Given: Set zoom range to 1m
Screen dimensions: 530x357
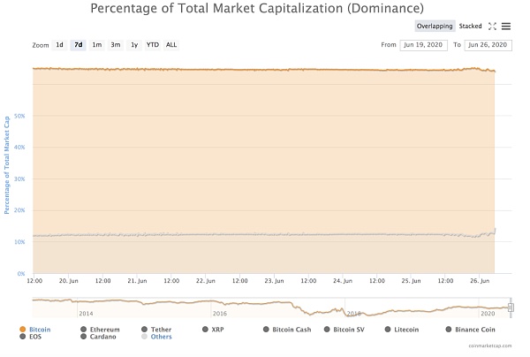Looking at the screenshot, I should [x=97, y=44].
